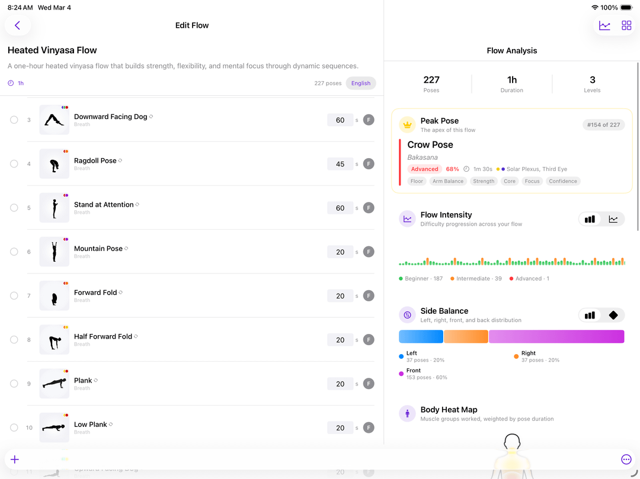
Task: Select the Mountain Pose row circle
Action: (x=14, y=252)
